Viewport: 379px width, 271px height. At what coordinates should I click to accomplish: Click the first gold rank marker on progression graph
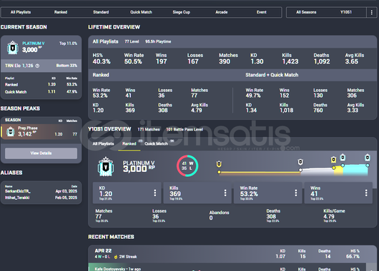pyautogui.click(x=219, y=164)
